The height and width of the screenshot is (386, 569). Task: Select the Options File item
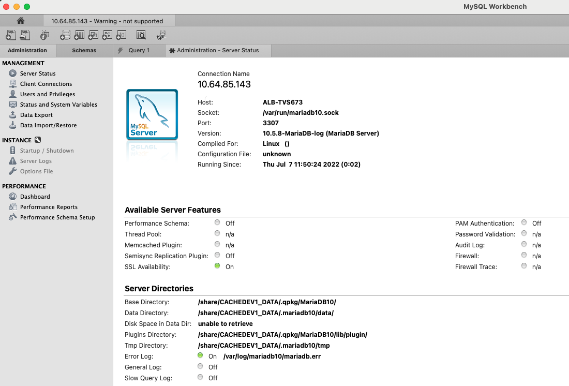click(x=36, y=171)
